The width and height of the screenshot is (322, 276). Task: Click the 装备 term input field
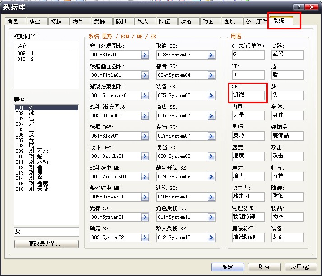[288, 237]
